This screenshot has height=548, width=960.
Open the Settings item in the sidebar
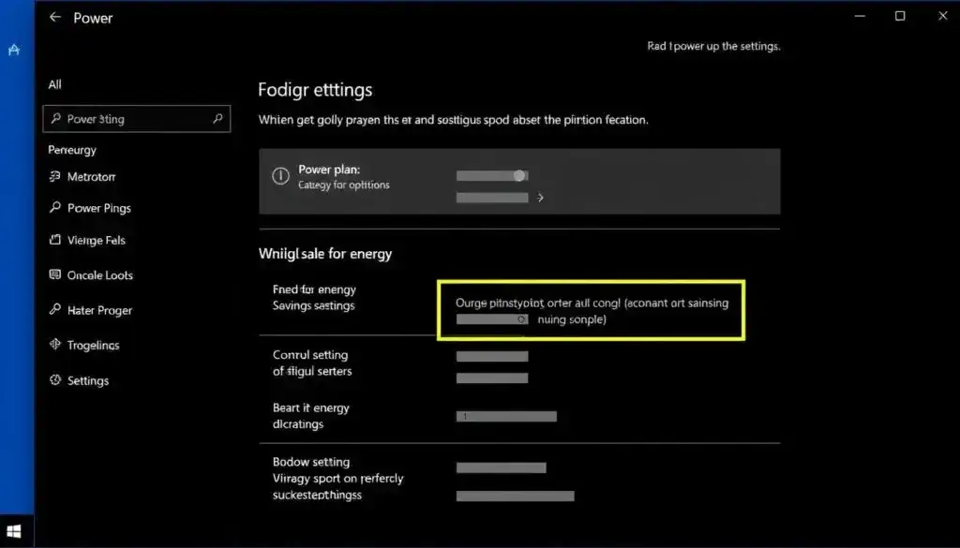[x=87, y=380]
